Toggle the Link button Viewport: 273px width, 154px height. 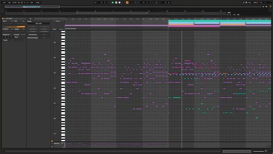pos(4,3)
